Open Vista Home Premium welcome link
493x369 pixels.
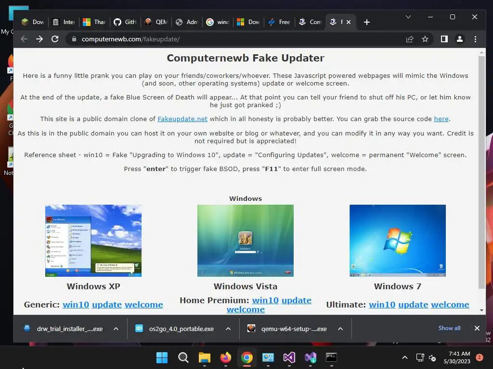click(x=246, y=309)
